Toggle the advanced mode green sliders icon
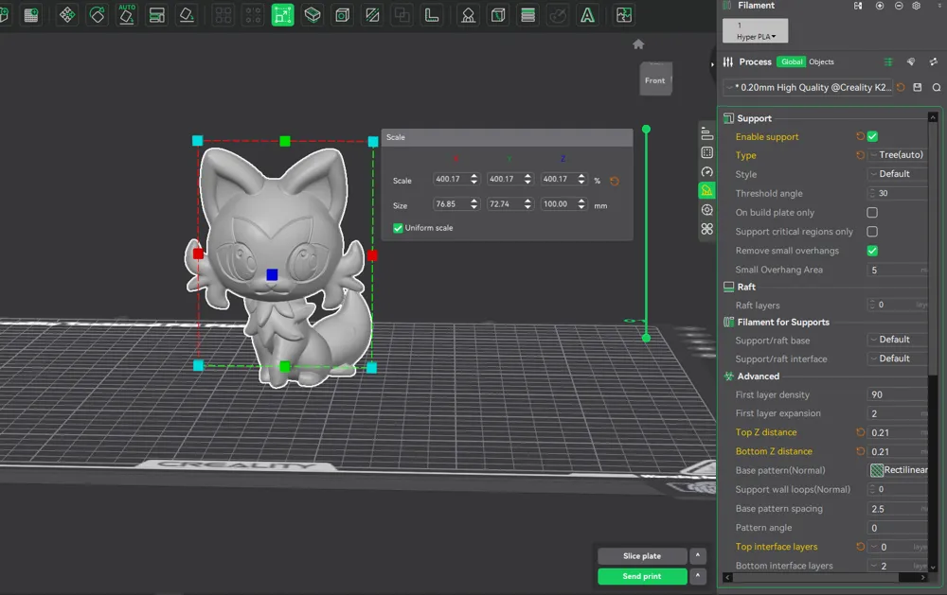The height and width of the screenshot is (595, 947). (888, 62)
